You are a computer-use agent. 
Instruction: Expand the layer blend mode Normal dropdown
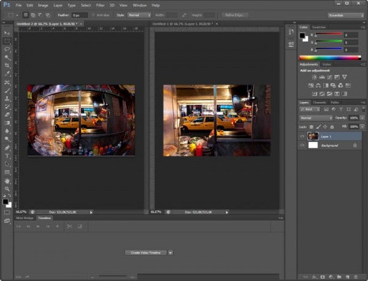pyautogui.click(x=316, y=117)
